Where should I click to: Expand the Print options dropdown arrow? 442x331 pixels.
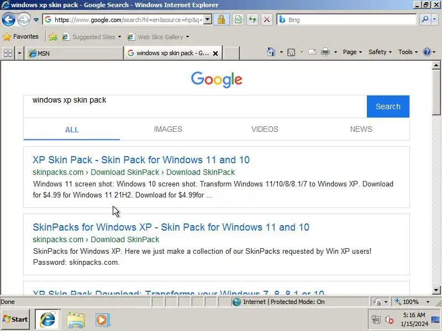click(x=335, y=52)
